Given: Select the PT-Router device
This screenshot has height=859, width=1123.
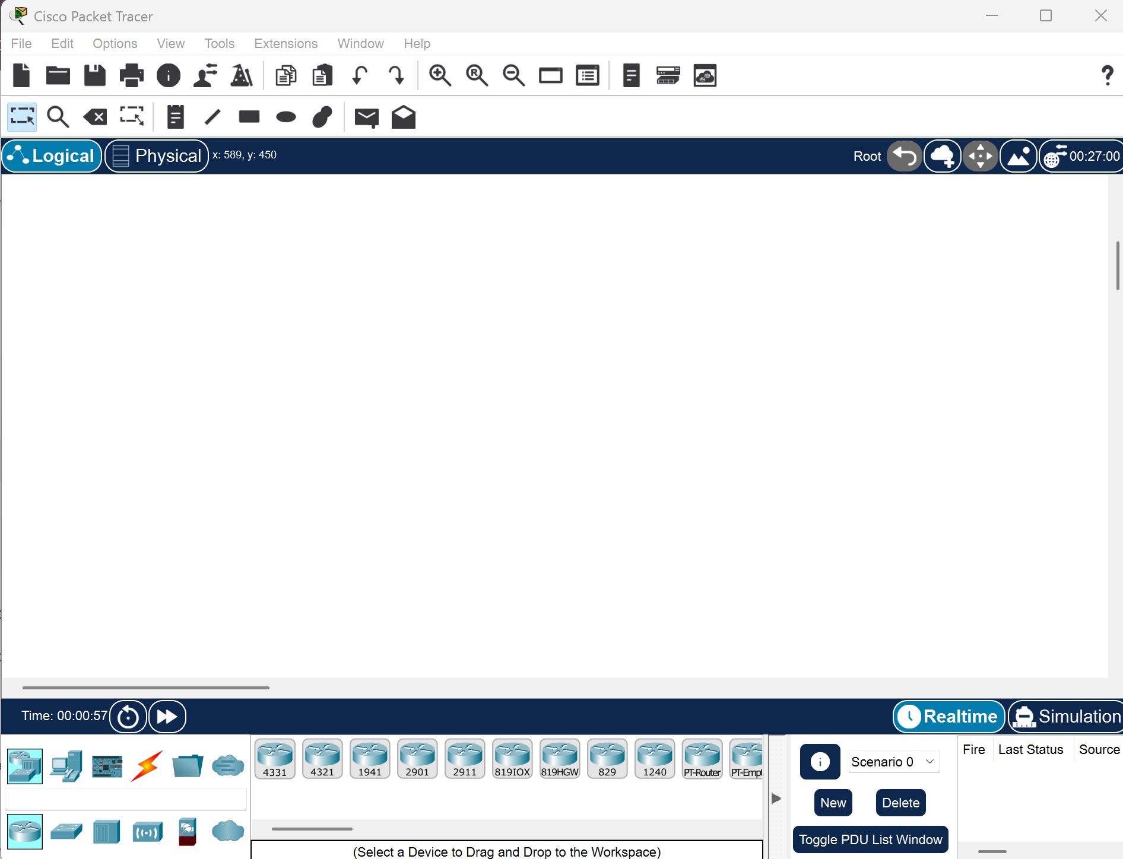Looking at the screenshot, I should pos(702,759).
